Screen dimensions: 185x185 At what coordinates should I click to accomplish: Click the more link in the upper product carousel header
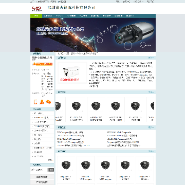(151, 92)
